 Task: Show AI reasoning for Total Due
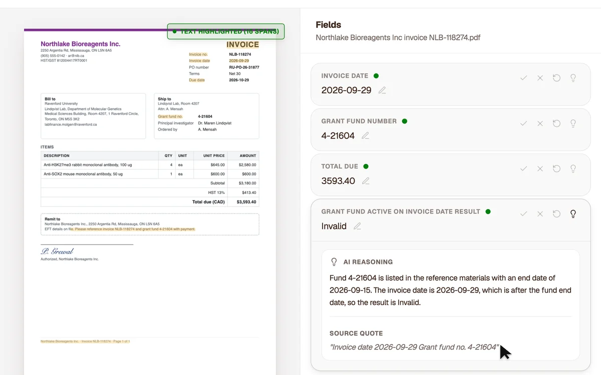coord(573,168)
